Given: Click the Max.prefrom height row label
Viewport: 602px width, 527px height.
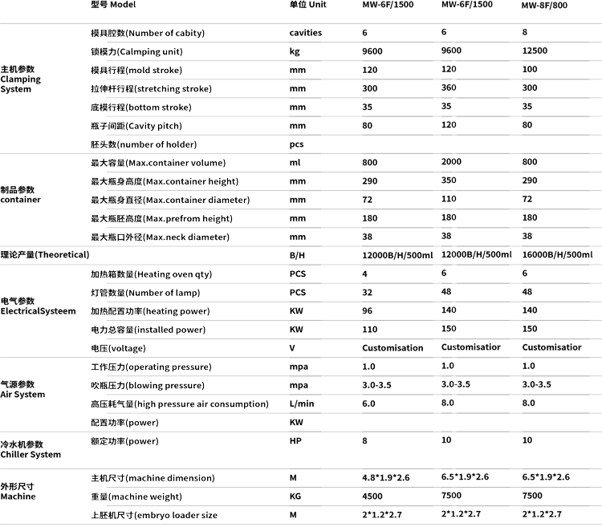Looking at the screenshot, I should 161,218.
